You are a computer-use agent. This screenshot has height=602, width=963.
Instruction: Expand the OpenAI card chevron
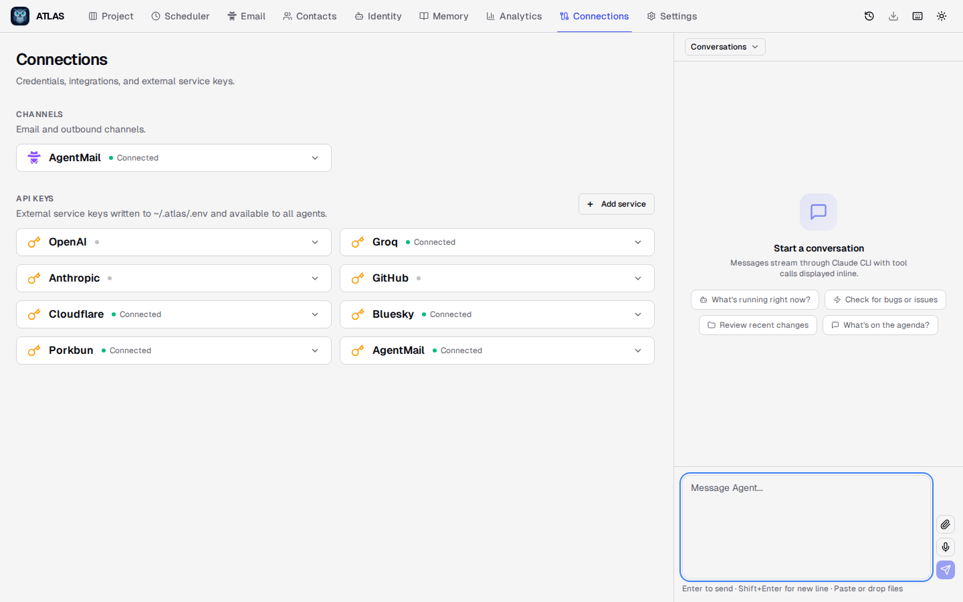click(x=315, y=242)
